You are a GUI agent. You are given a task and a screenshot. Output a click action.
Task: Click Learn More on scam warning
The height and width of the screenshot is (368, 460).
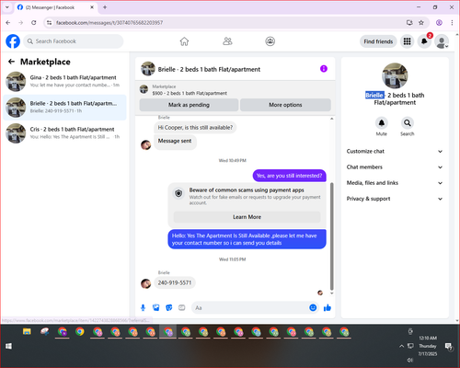coord(247,217)
